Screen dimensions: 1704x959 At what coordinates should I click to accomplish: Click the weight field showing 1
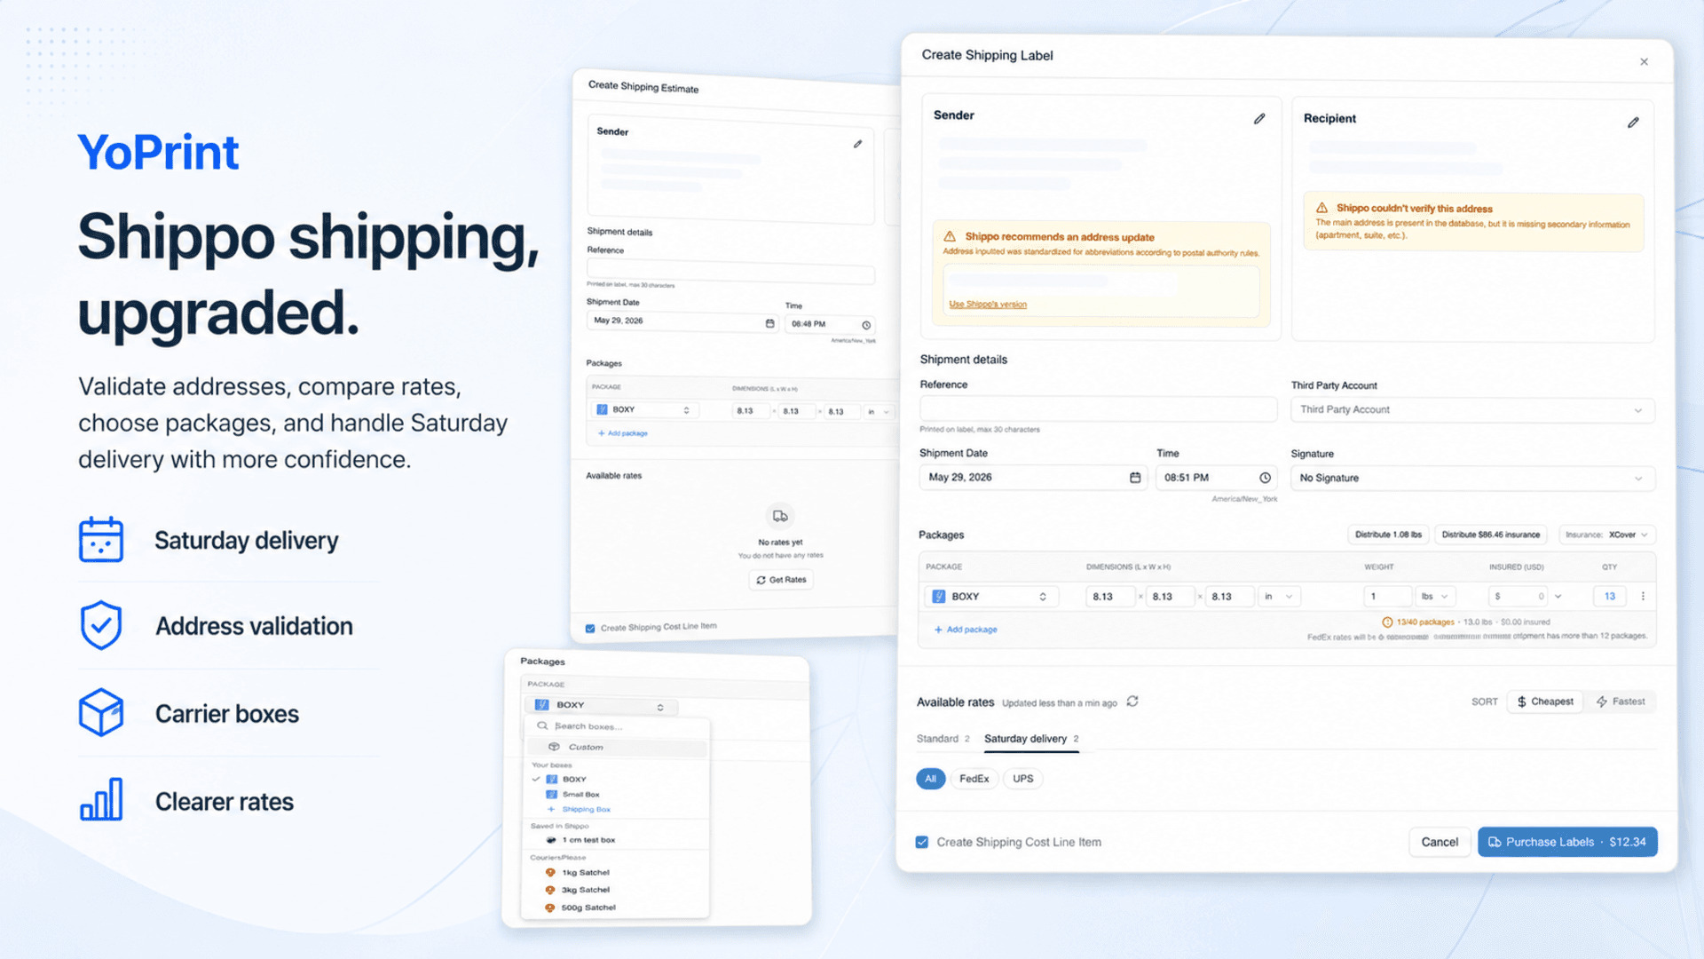click(1387, 597)
